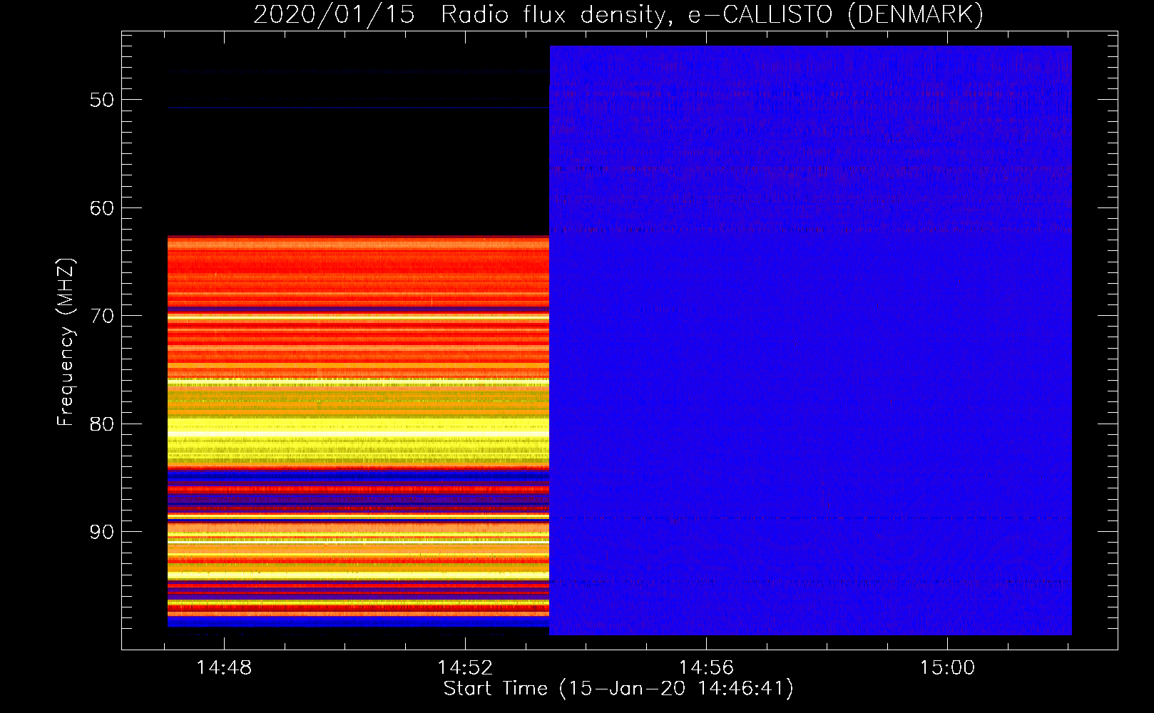Click the 14:48 time tick label
The height and width of the screenshot is (713, 1154).
point(224,668)
